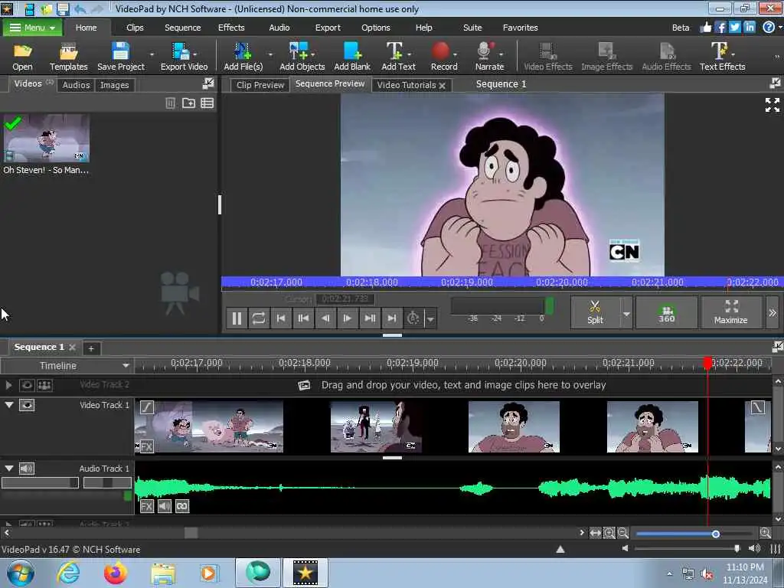Click the FX icon on Video Track 1 clip
The width and height of the screenshot is (784, 588).
tap(146, 446)
